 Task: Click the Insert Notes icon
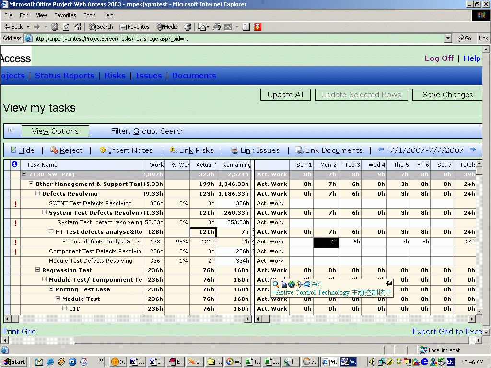103,150
